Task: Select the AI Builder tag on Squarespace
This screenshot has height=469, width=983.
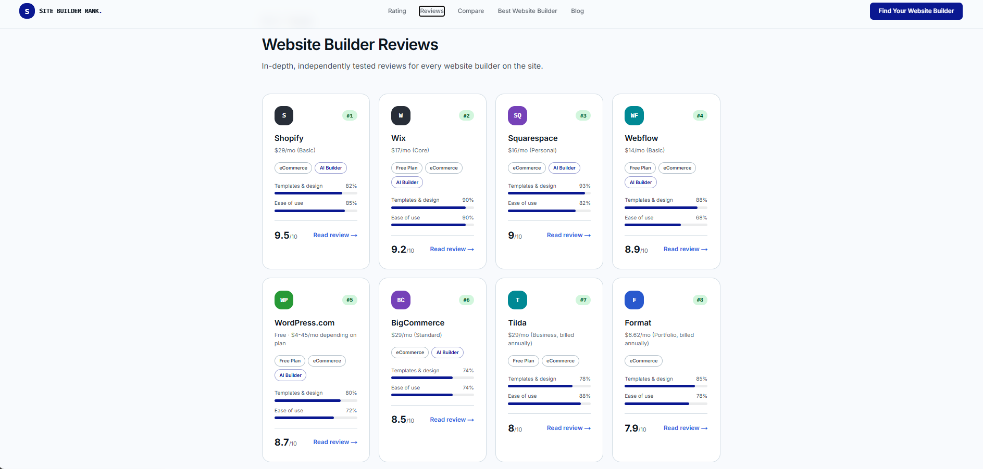Action: pos(564,168)
